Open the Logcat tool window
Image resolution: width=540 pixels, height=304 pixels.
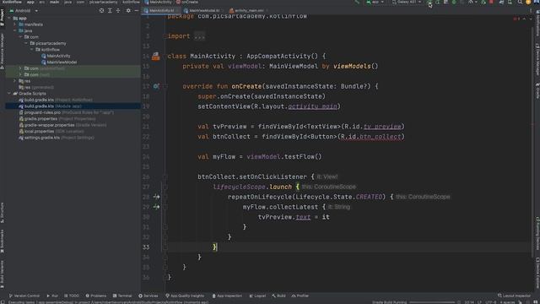click(257, 296)
